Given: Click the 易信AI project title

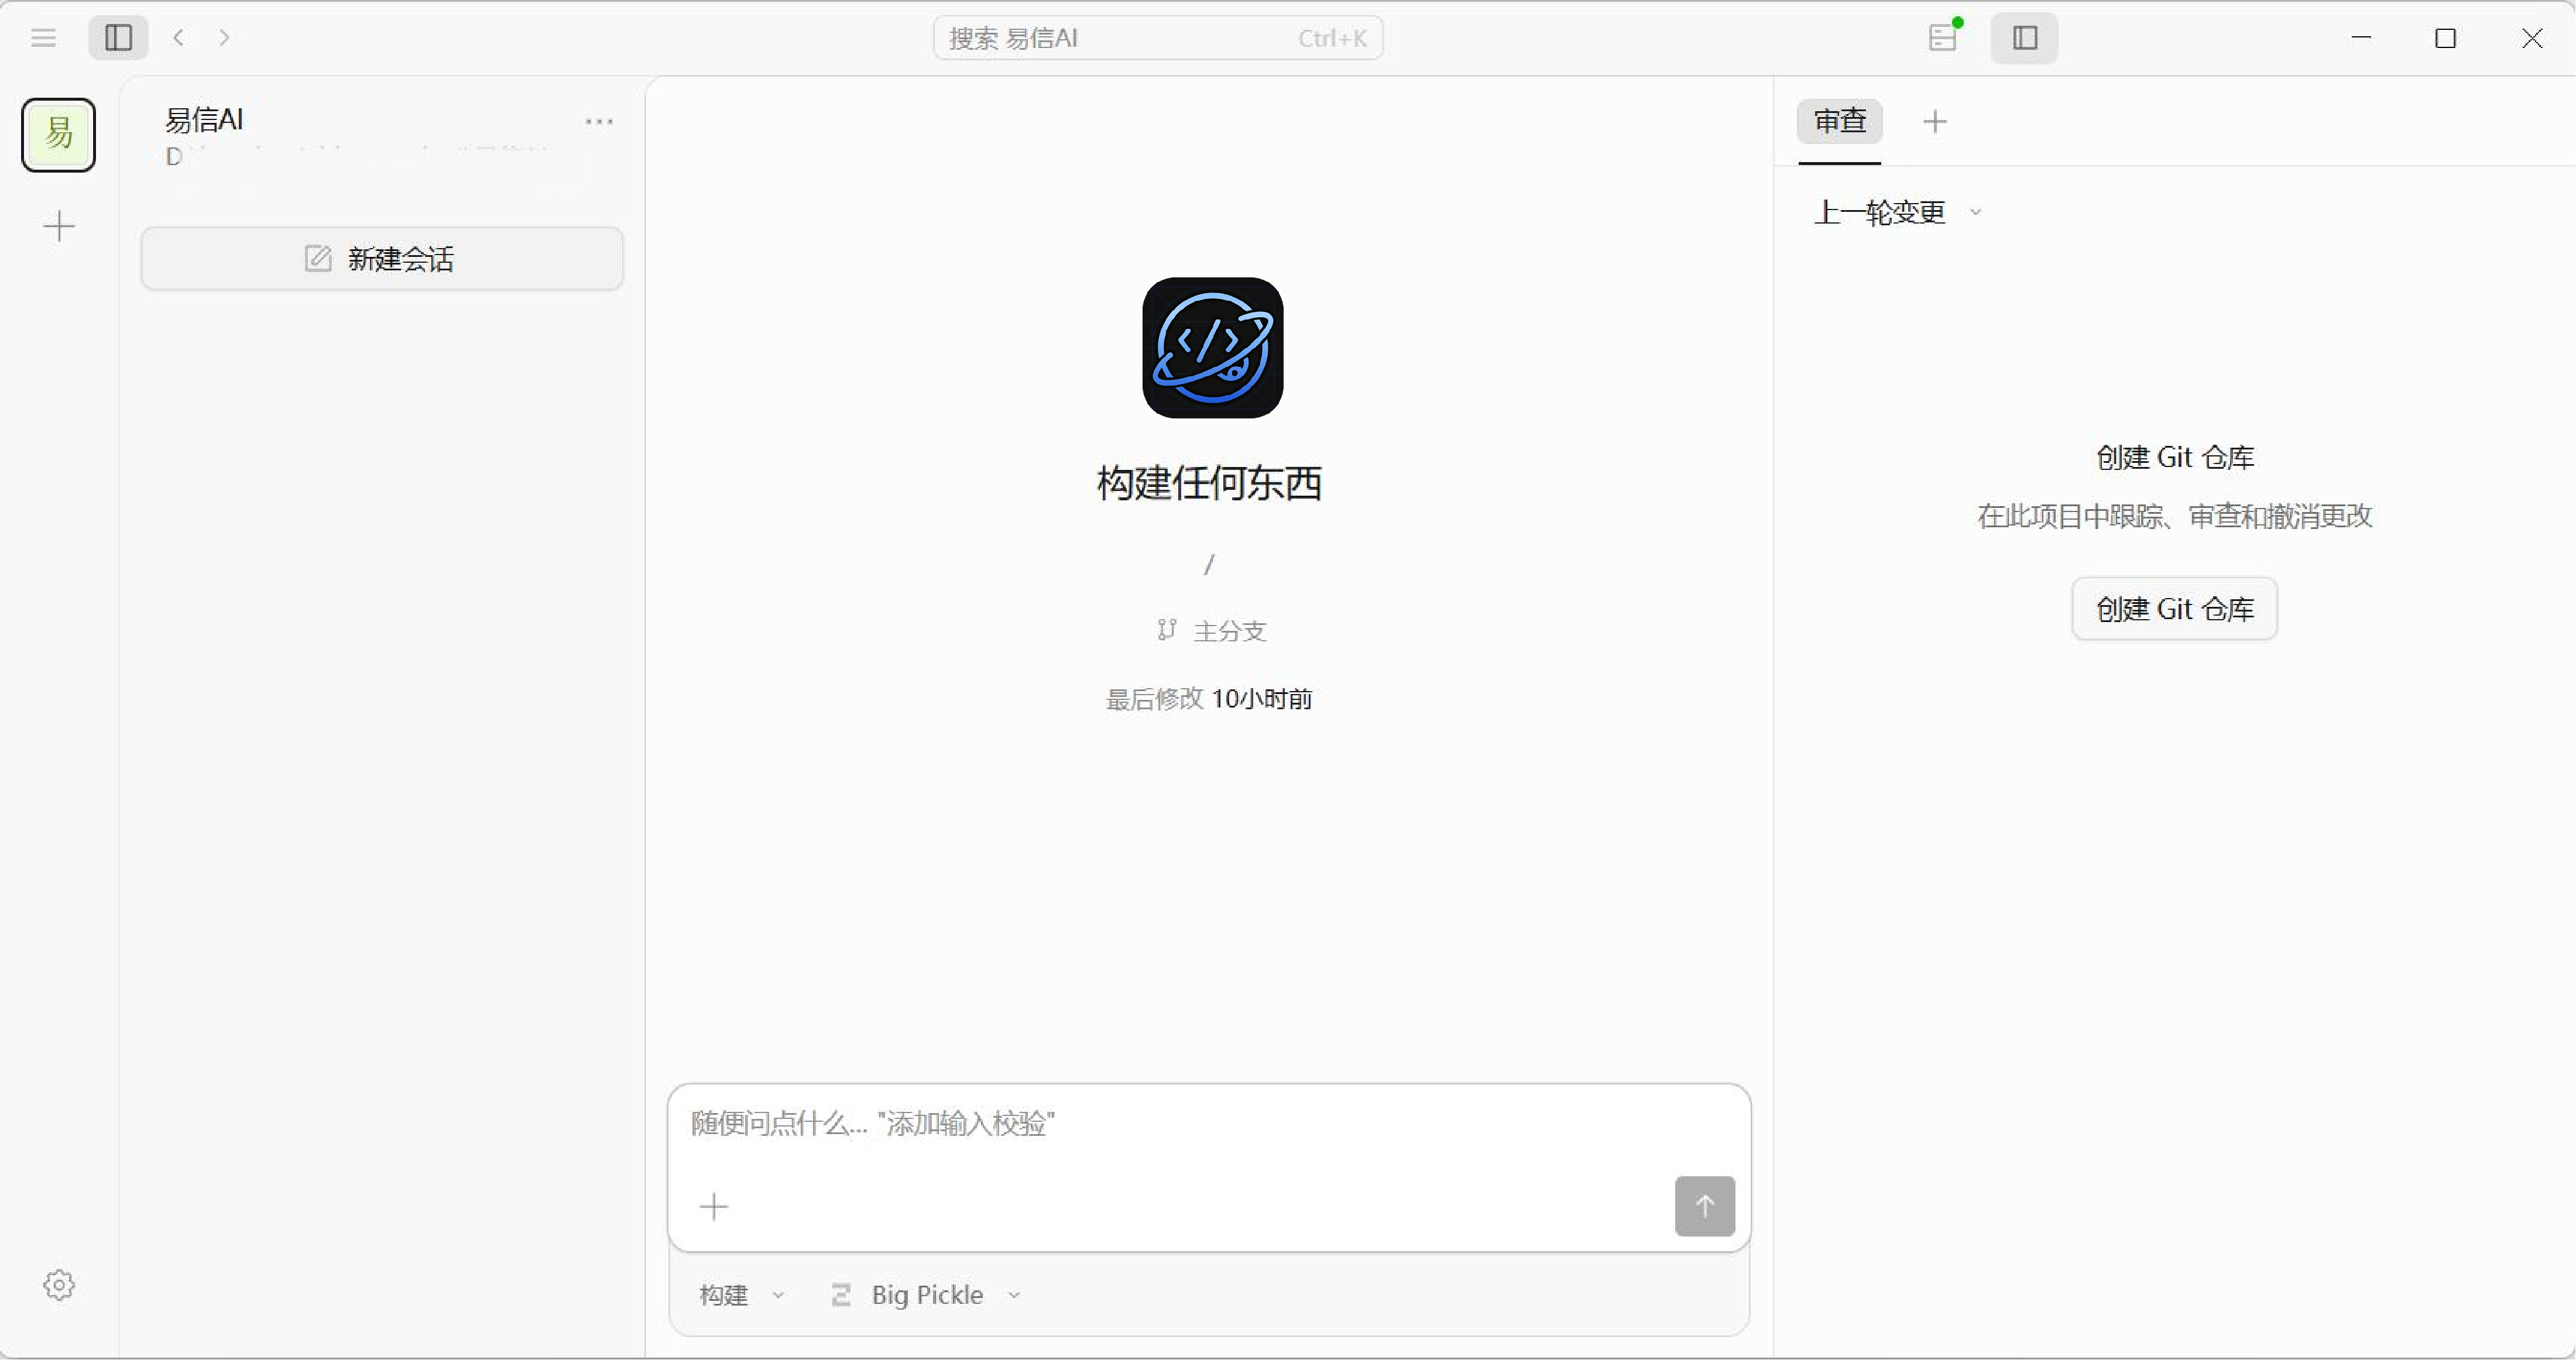Looking at the screenshot, I should point(204,120).
